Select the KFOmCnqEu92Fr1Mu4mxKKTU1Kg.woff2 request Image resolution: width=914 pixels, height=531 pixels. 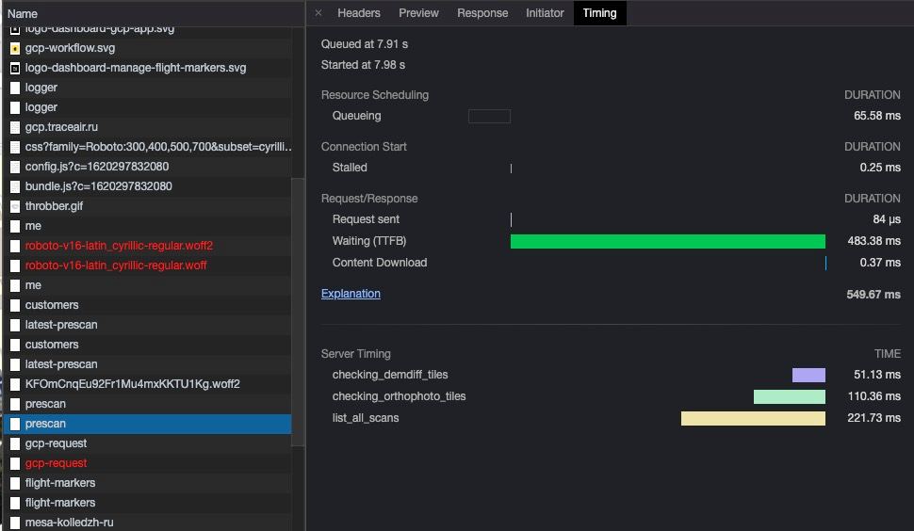148,384
